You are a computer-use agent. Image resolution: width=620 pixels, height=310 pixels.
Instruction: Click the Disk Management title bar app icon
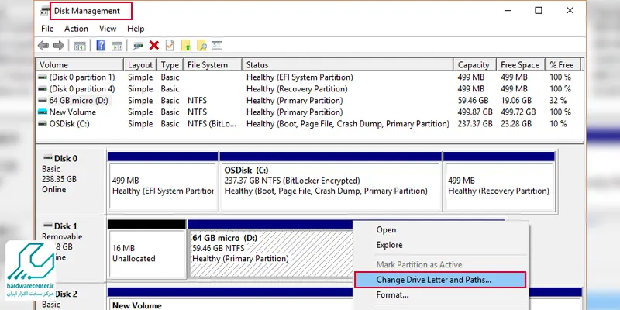[x=45, y=11]
